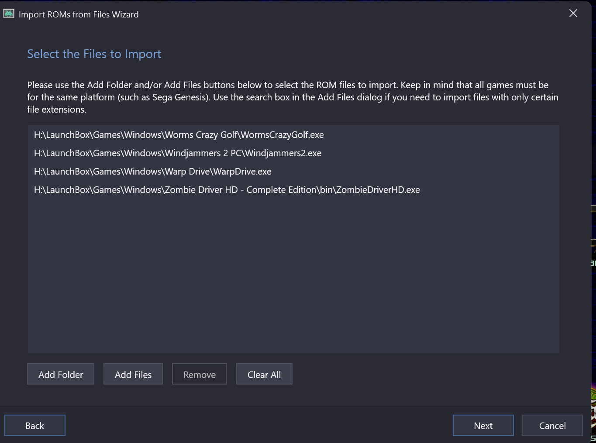Screen dimensions: 596x443
Task: Click the LaunchBox icon in title bar
Action: 9,14
